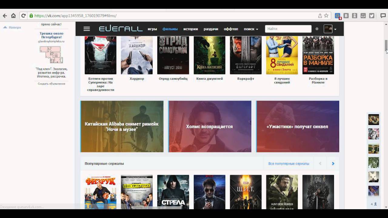Open the Разборка в Маниле title link
Viewport: 388px width, 218px height.
coord(318,81)
